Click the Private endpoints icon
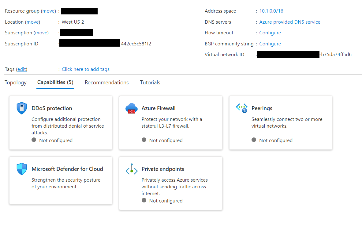This screenshot has width=362, height=227. (132, 169)
